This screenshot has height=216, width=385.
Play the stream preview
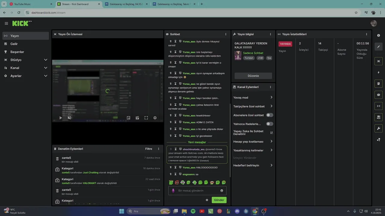tap(60, 118)
